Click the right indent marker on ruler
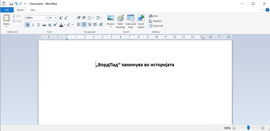This screenshot has height=131, width=270. [203, 38]
